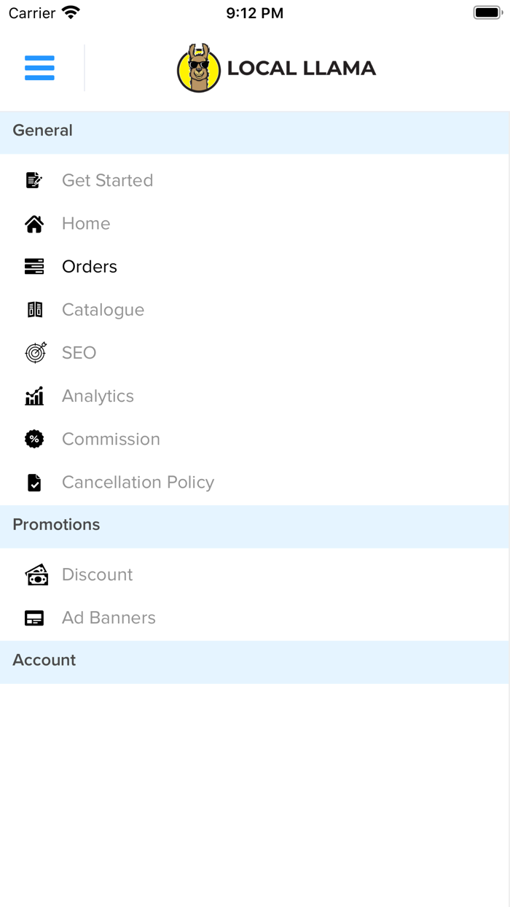Open the Orders menu item

coord(90,267)
